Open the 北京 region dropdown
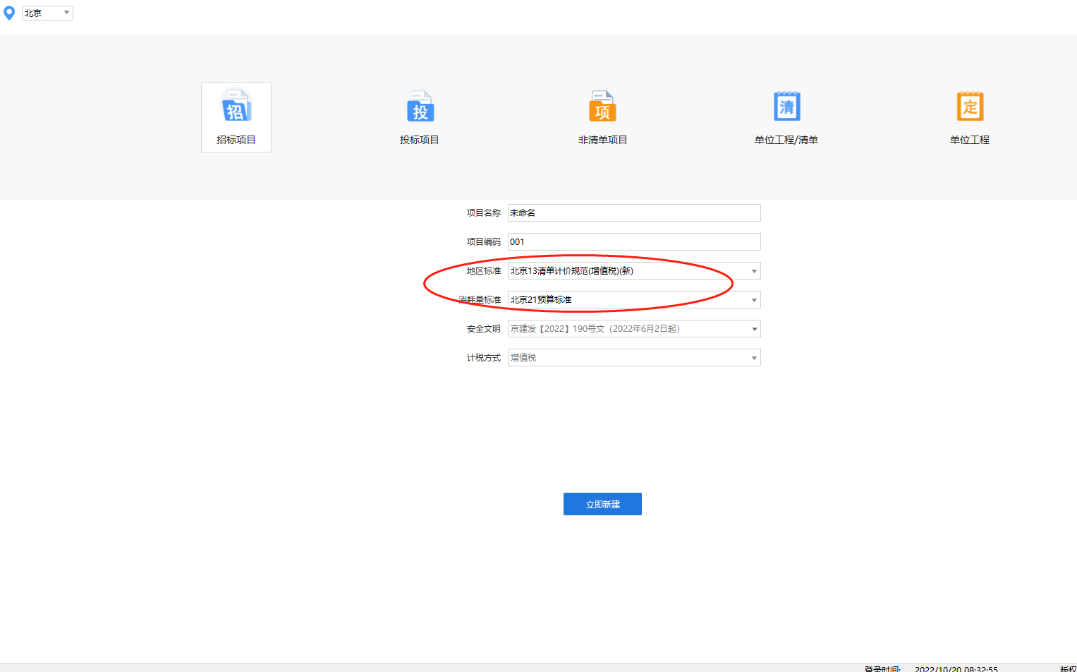The image size is (1077, 672). pyautogui.click(x=47, y=13)
